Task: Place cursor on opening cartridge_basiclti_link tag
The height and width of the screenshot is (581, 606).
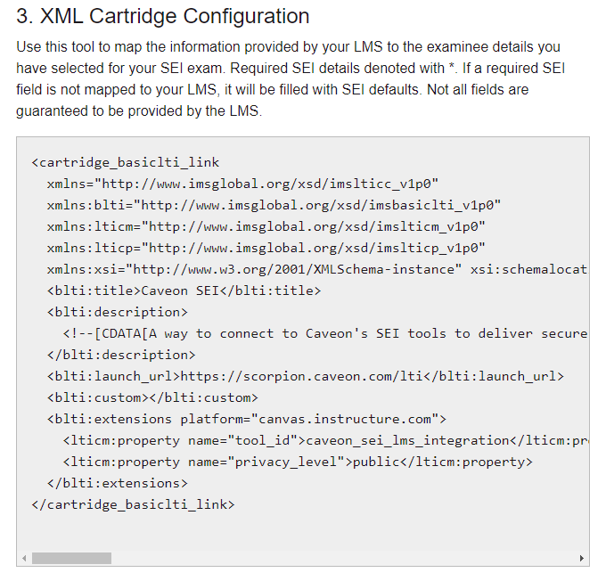Action: click(x=126, y=162)
